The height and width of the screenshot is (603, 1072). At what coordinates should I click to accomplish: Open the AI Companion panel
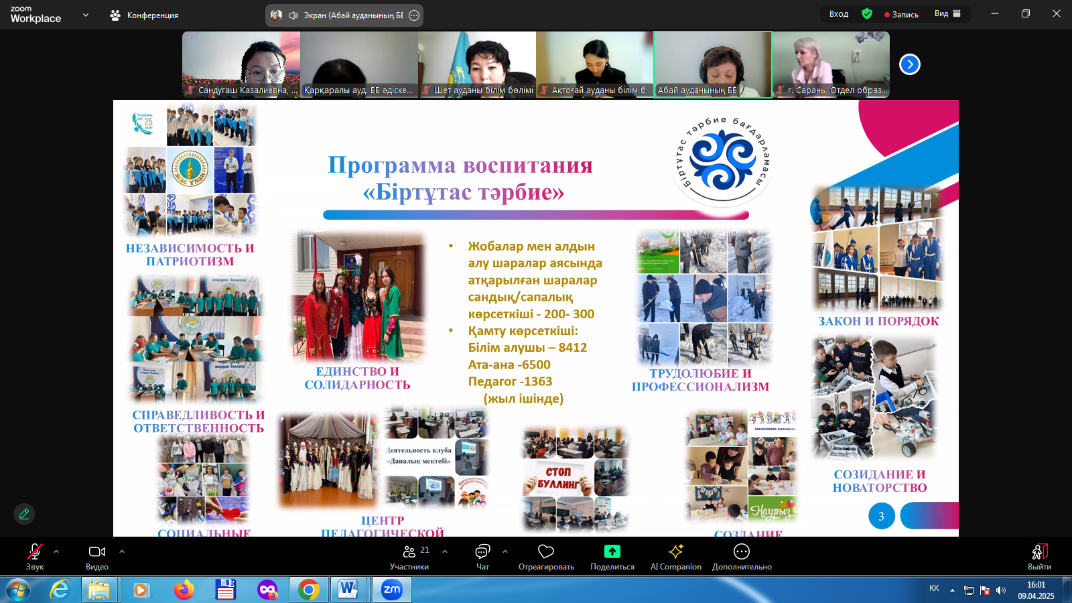(x=675, y=556)
